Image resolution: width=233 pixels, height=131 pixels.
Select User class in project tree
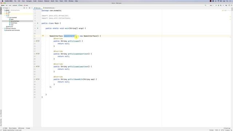click(12, 25)
